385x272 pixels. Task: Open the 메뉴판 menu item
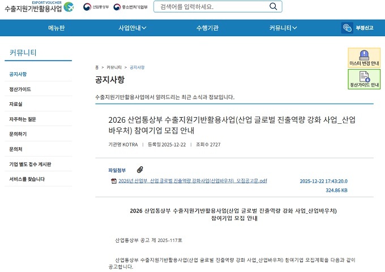point(57,28)
